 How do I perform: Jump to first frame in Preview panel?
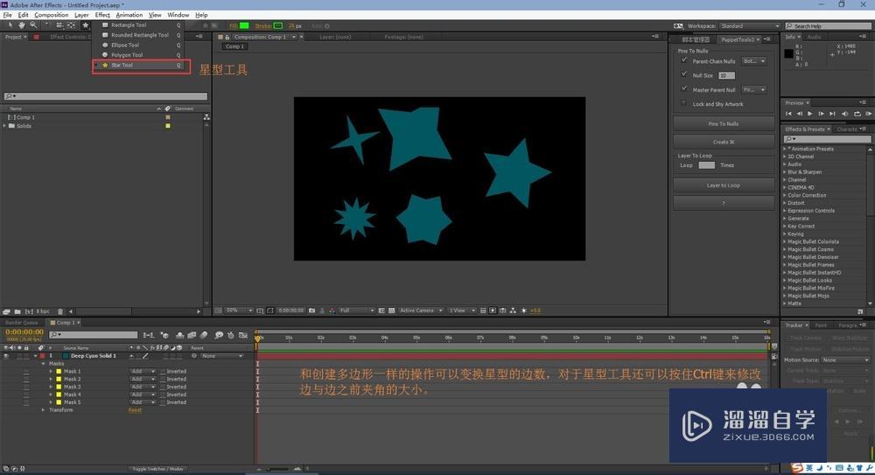pyautogui.click(x=788, y=114)
